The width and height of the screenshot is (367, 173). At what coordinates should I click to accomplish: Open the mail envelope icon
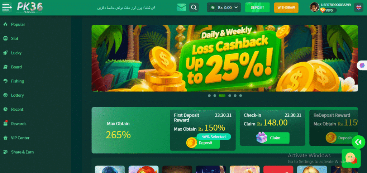pos(181,8)
